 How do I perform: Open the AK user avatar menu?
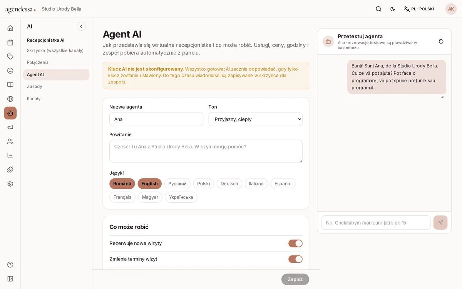451,9
